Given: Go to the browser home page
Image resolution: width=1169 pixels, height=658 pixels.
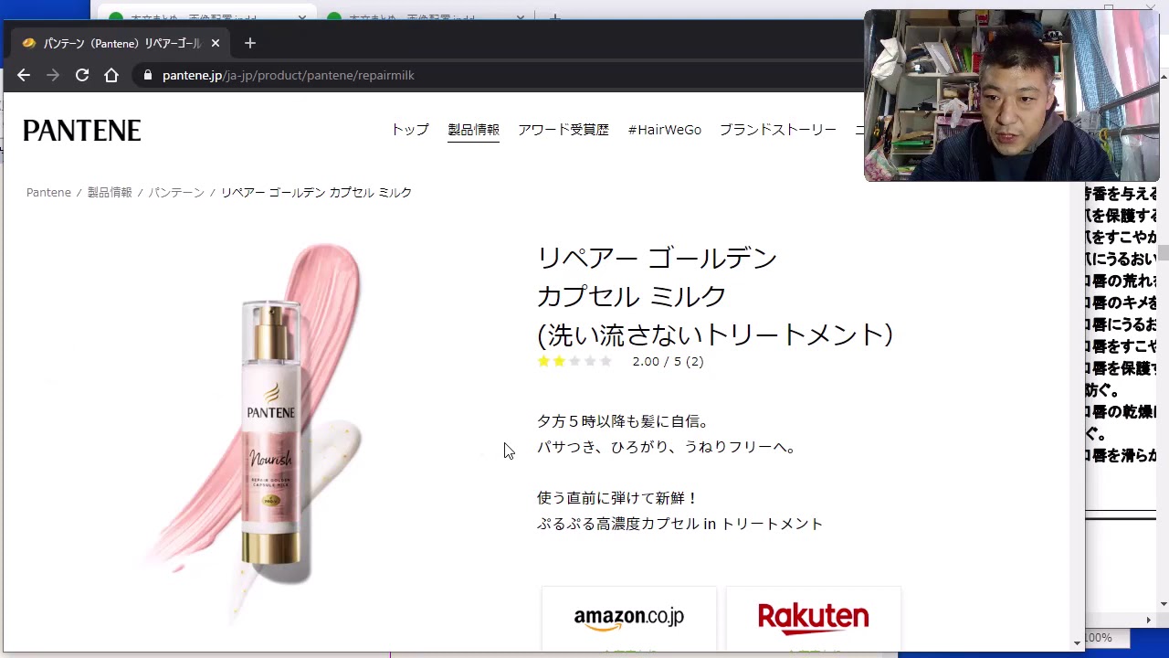Looking at the screenshot, I should 111,75.
